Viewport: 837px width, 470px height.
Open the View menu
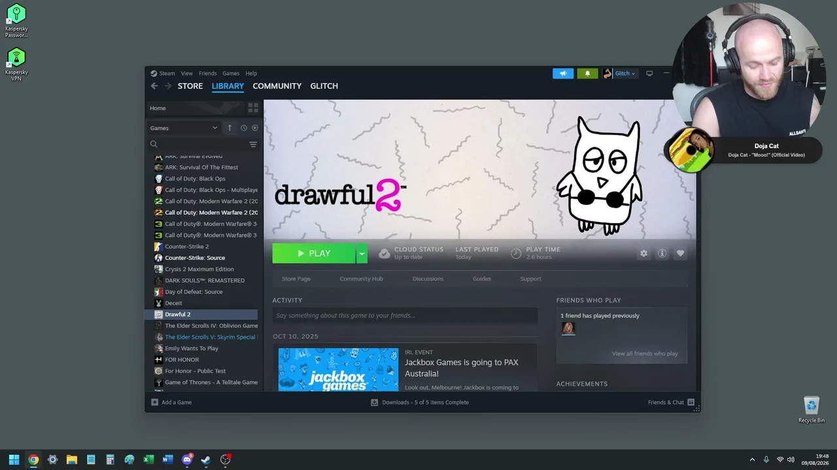[x=187, y=74]
